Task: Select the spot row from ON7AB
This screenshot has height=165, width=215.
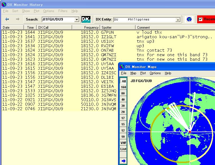Action: [108, 50]
